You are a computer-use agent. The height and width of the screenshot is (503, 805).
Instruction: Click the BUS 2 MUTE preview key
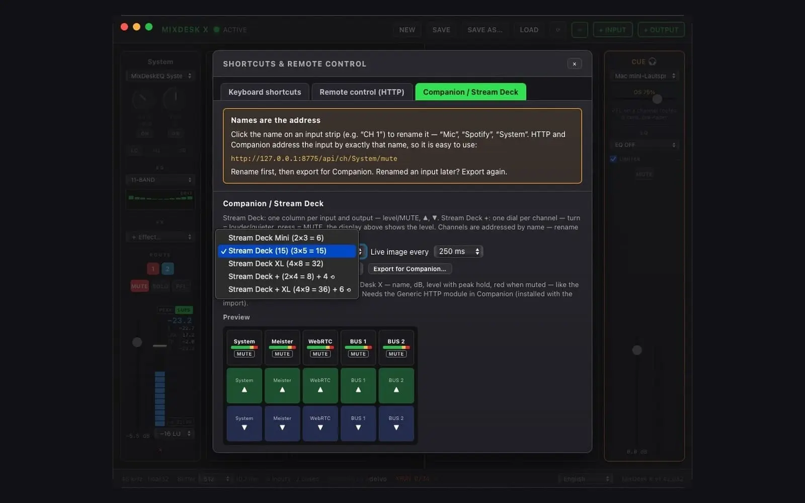tap(396, 348)
